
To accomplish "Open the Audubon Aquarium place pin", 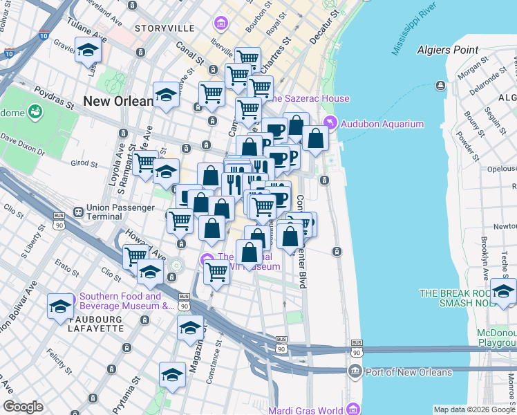I will (x=330, y=123).
